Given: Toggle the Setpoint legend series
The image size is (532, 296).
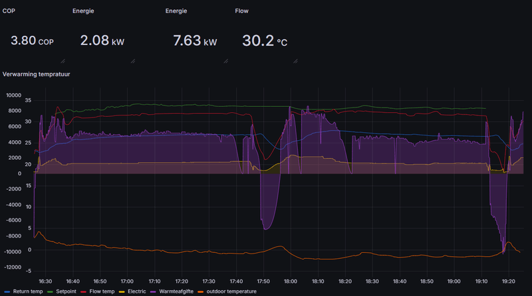Looking at the screenshot, I should [66, 291].
